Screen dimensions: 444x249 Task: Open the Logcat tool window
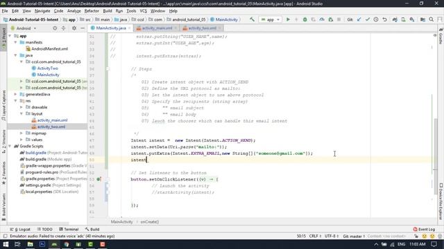pyautogui.click(x=20, y=229)
